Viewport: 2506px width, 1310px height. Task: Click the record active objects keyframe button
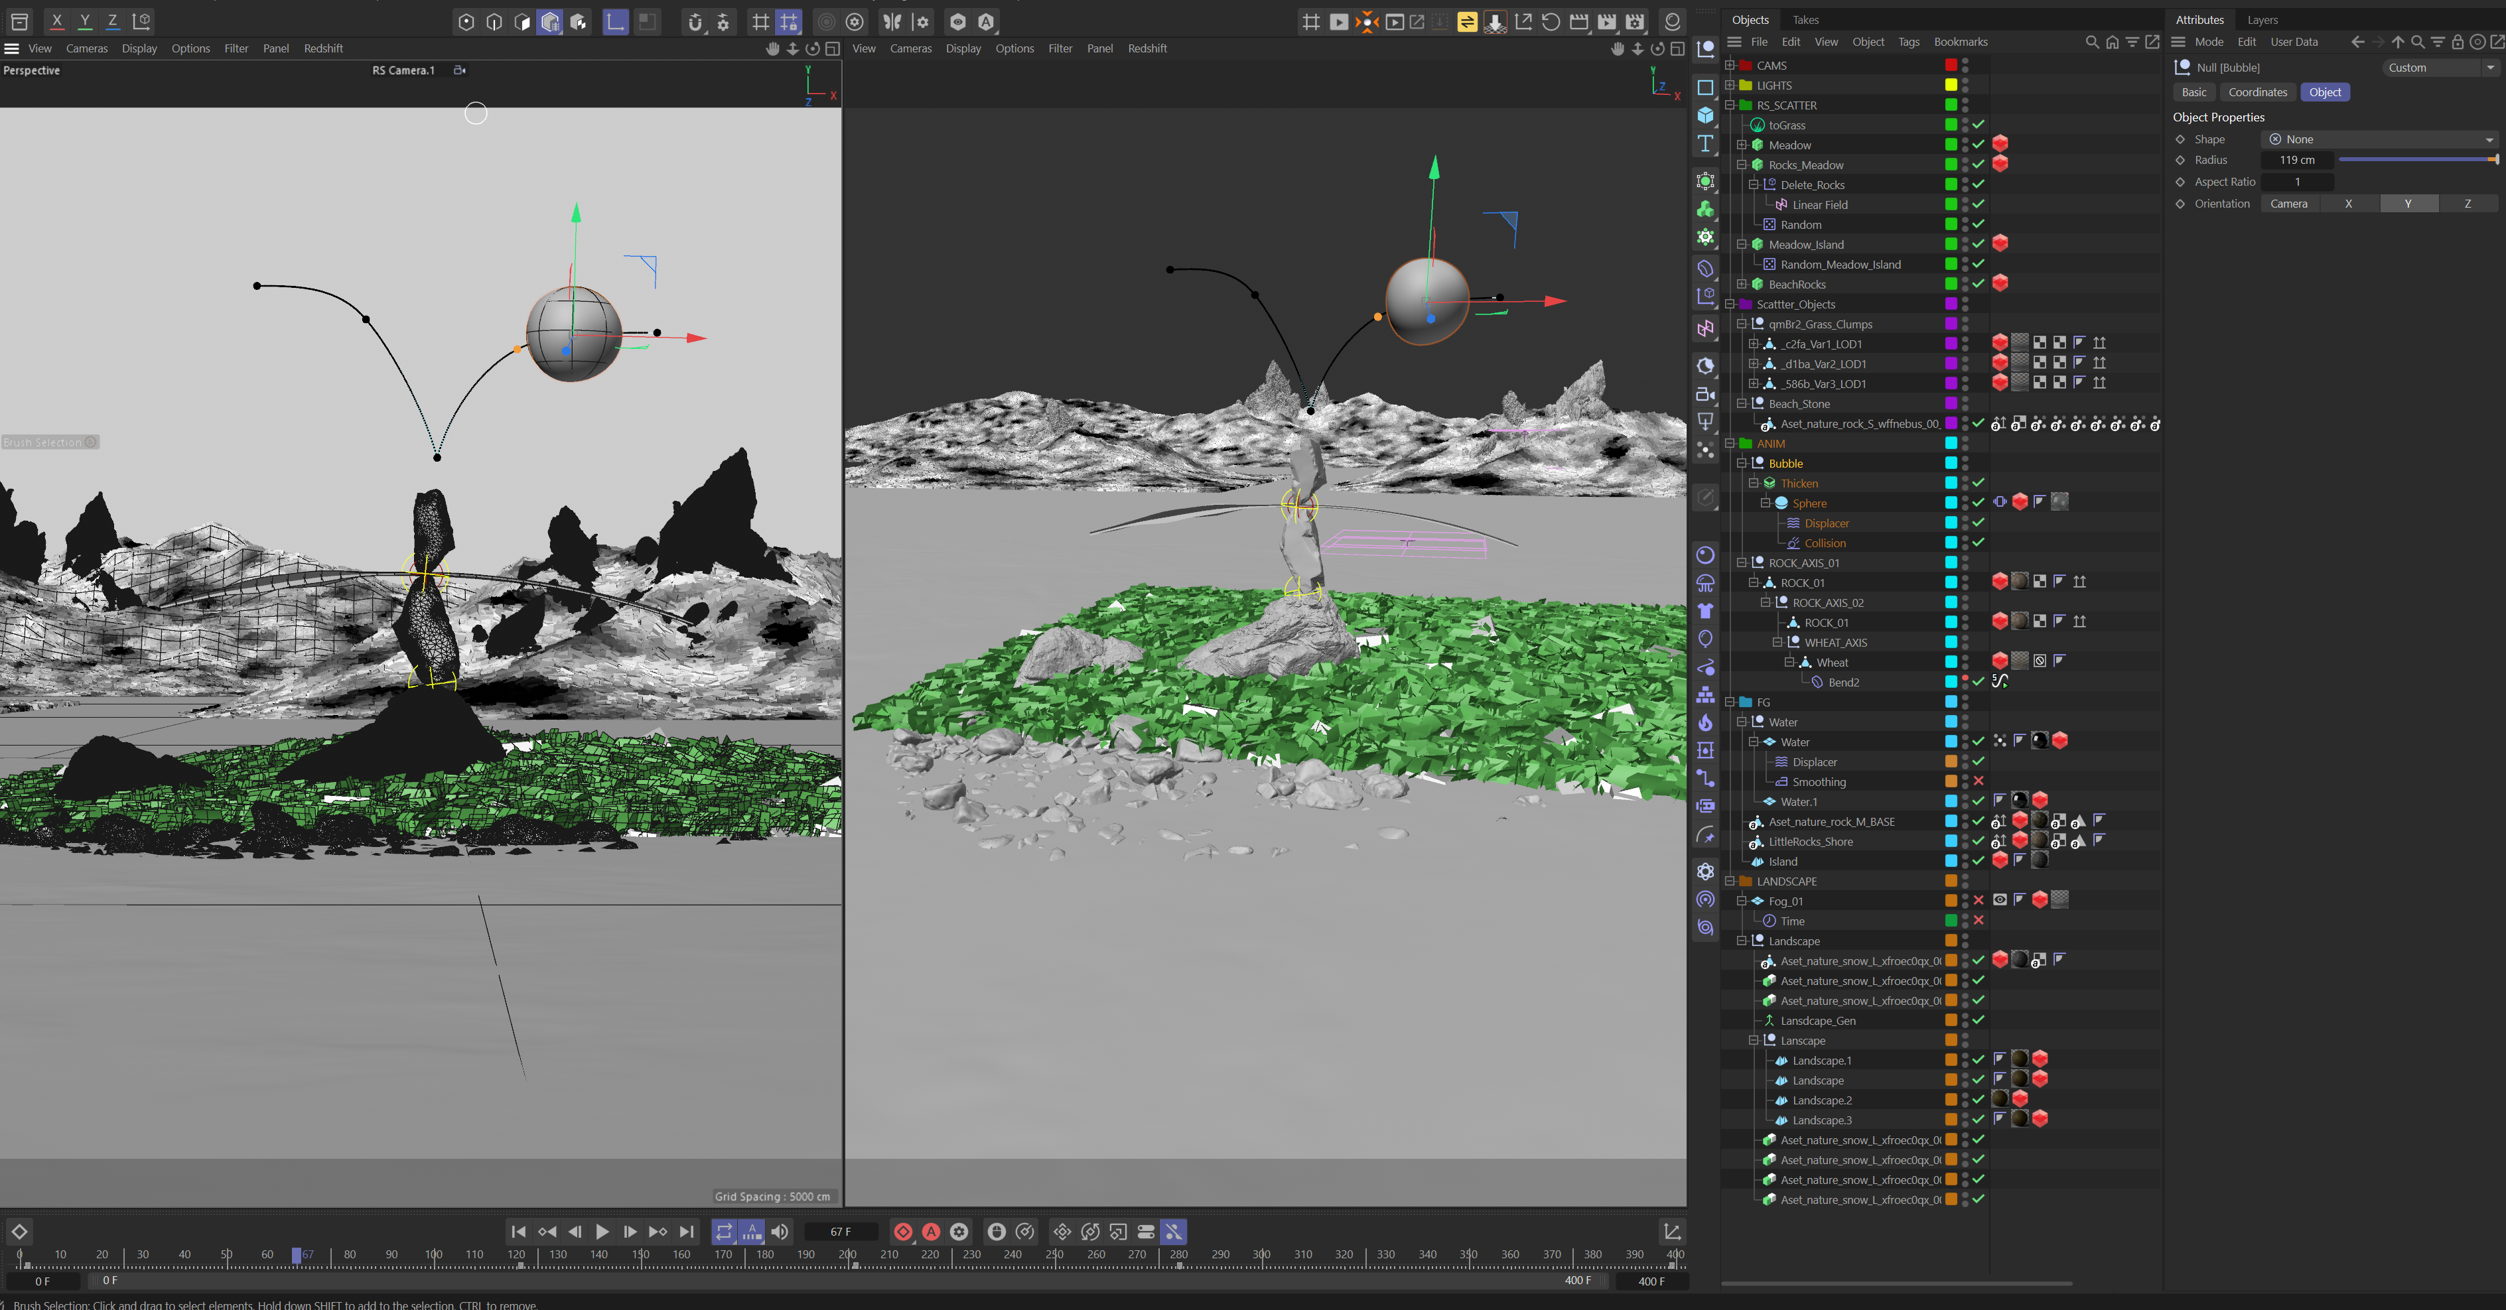[x=903, y=1231]
